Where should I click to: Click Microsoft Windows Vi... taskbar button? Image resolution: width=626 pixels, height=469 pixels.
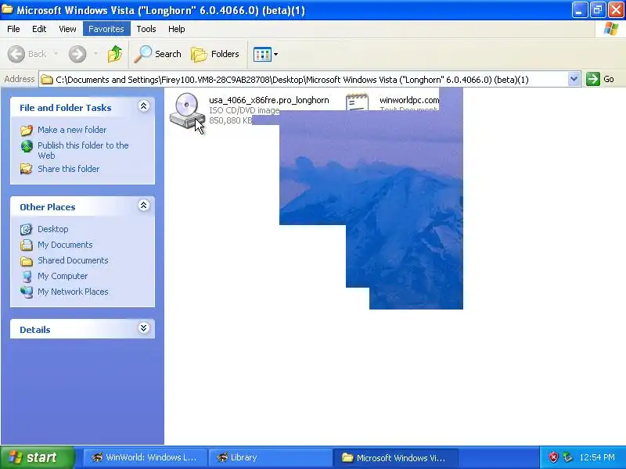[395, 457]
